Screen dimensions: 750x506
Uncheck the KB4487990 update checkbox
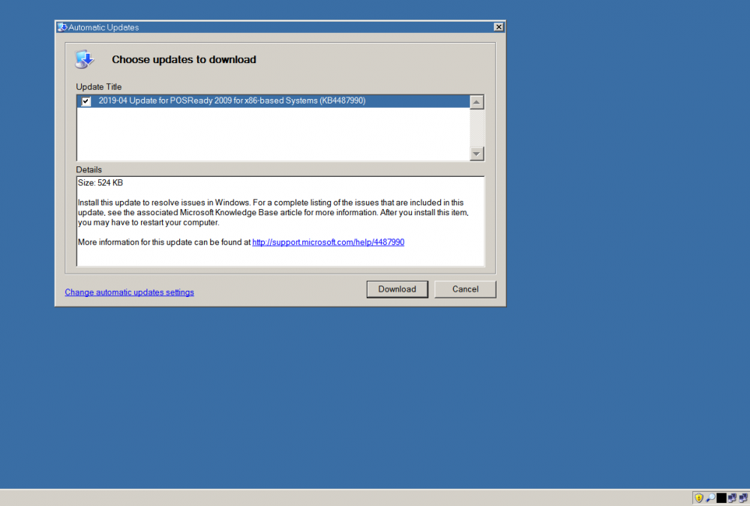[x=86, y=101]
